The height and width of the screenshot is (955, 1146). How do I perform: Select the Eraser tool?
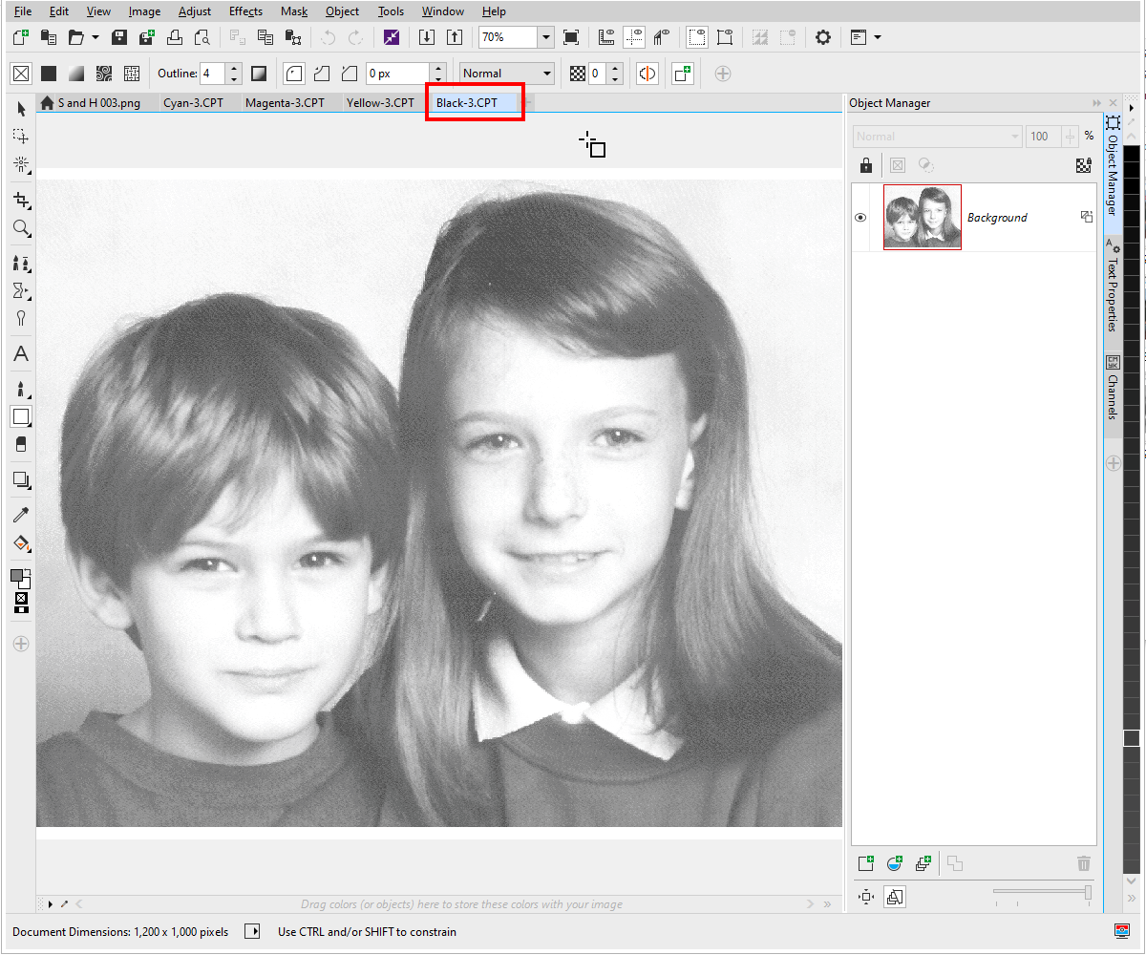[21, 444]
